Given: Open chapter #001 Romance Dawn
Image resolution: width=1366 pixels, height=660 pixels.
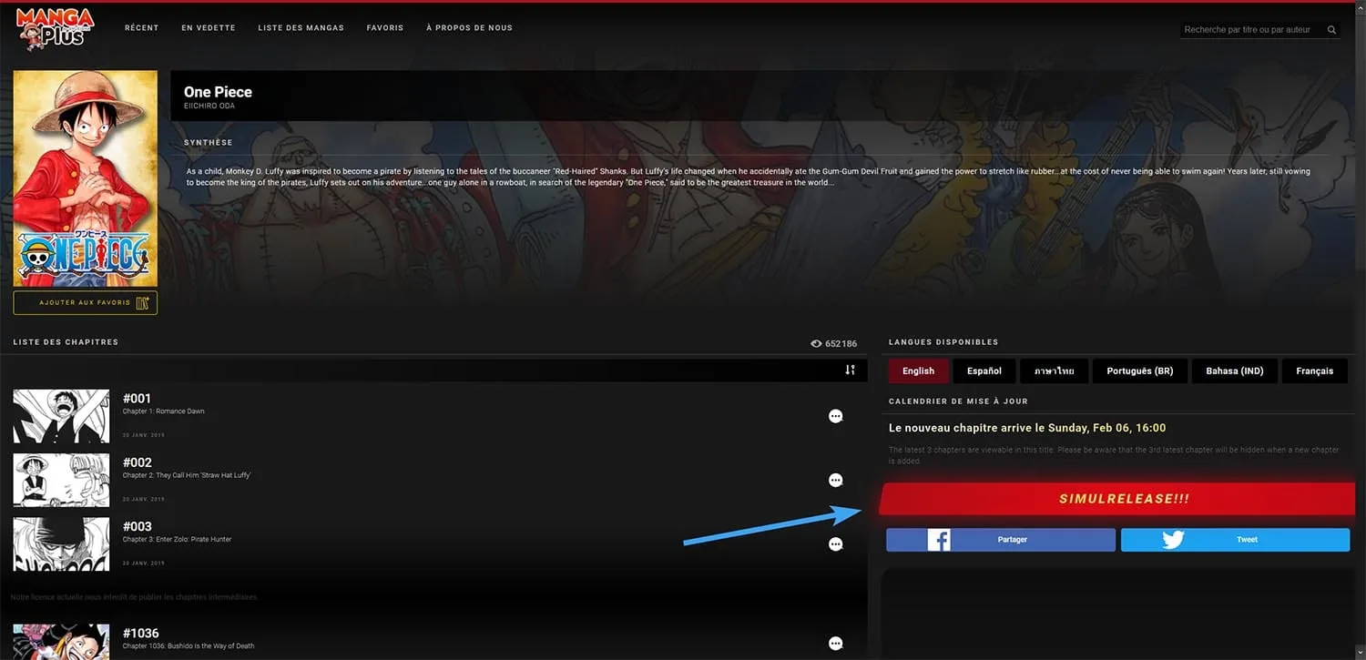Looking at the screenshot, I should (164, 411).
